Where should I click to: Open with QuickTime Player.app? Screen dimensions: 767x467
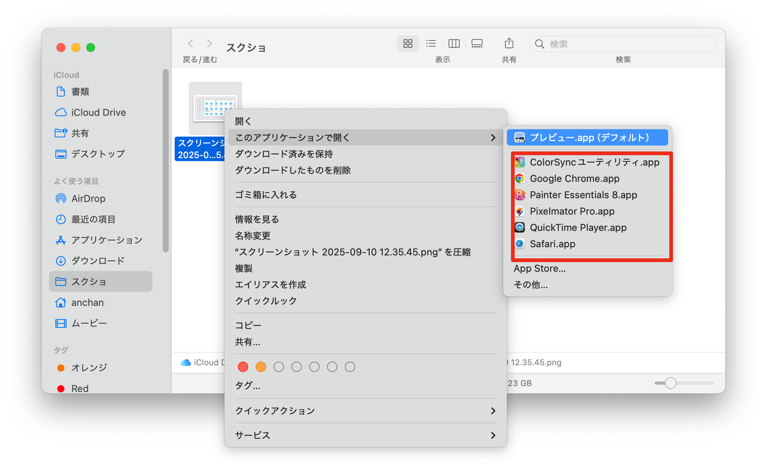coord(587,227)
